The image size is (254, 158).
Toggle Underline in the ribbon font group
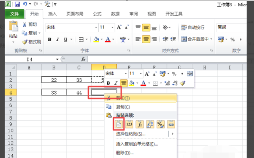[66, 39]
